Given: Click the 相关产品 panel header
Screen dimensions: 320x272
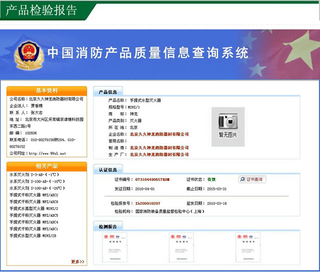Looking at the screenshot, I should click(47, 166).
